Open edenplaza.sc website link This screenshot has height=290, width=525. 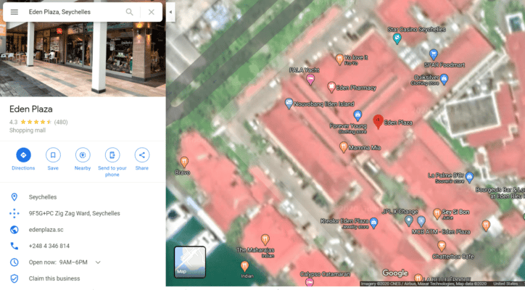46,230
